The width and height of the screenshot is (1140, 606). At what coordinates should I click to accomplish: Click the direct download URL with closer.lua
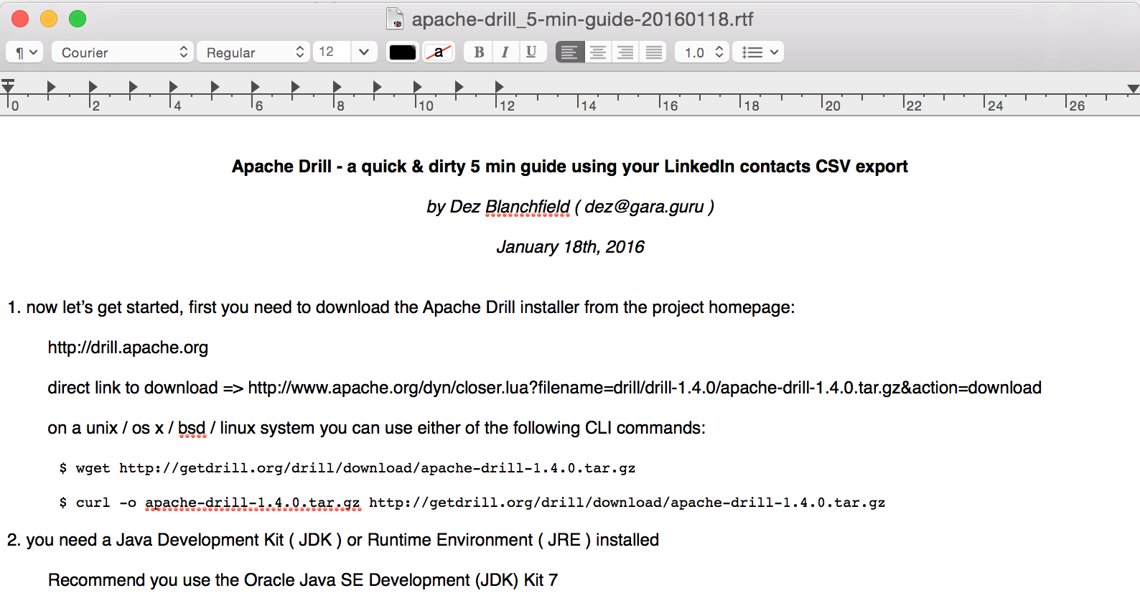point(645,388)
